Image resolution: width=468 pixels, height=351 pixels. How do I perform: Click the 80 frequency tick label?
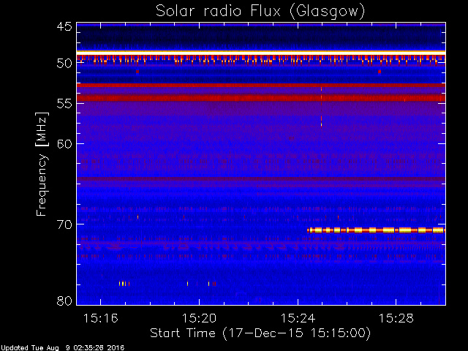(64, 301)
